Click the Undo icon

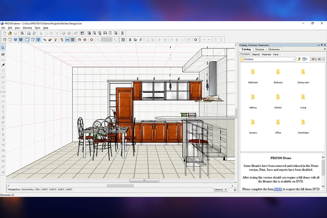pyautogui.click(x=63, y=33)
